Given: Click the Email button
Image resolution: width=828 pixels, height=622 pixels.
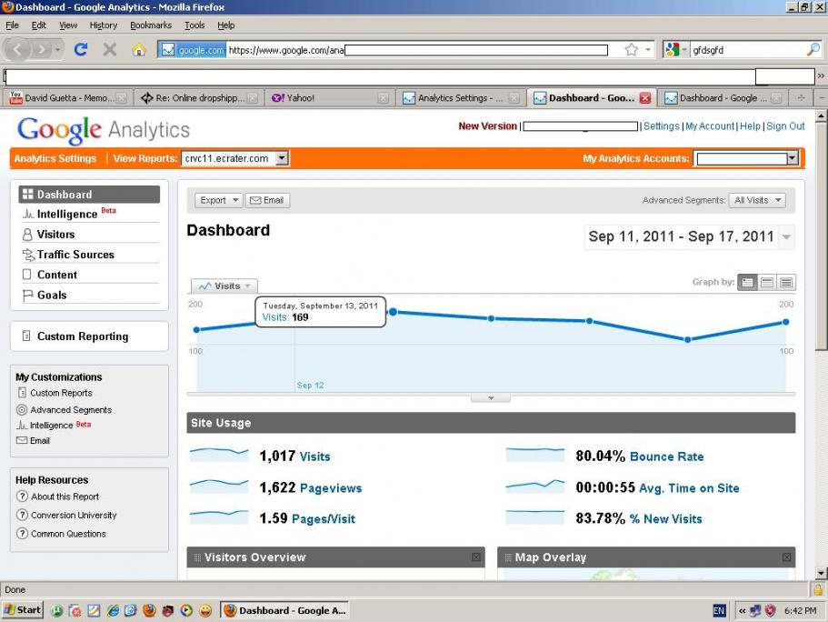Looking at the screenshot, I should click(267, 200).
